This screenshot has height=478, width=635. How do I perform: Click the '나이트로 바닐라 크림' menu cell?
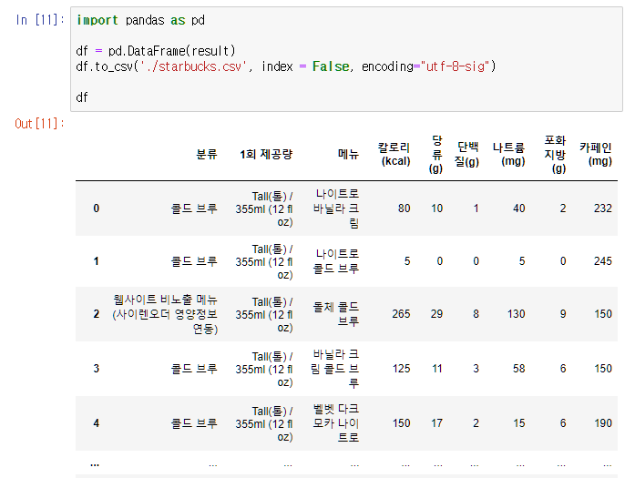pyautogui.click(x=336, y=208)
